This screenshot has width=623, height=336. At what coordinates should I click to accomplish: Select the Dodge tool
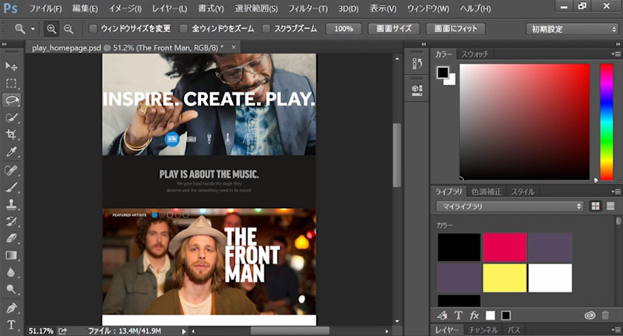(x=11, y=289)
